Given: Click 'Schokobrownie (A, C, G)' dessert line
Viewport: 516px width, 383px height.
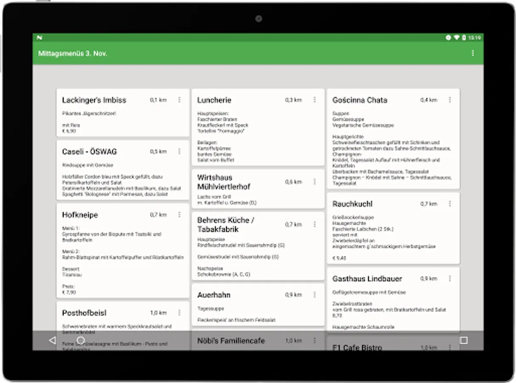Looking at the screenshot, I should point(224,274).
